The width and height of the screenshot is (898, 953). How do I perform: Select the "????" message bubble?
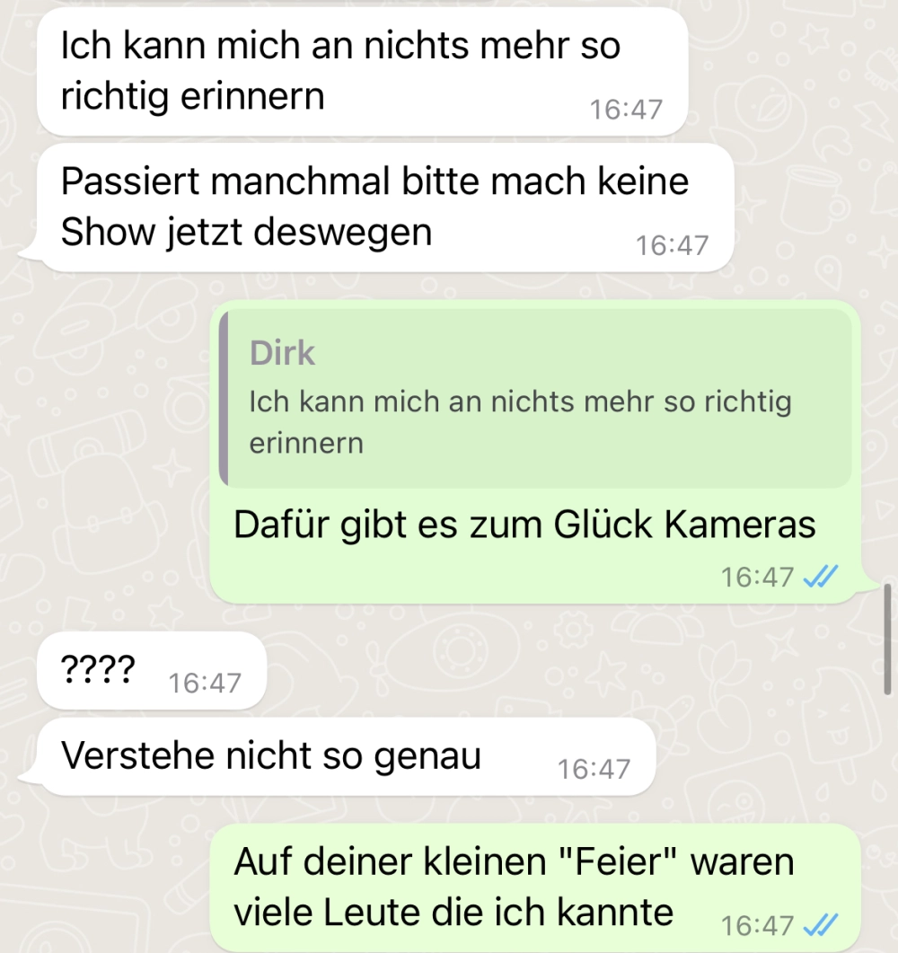tap(152, 670)
